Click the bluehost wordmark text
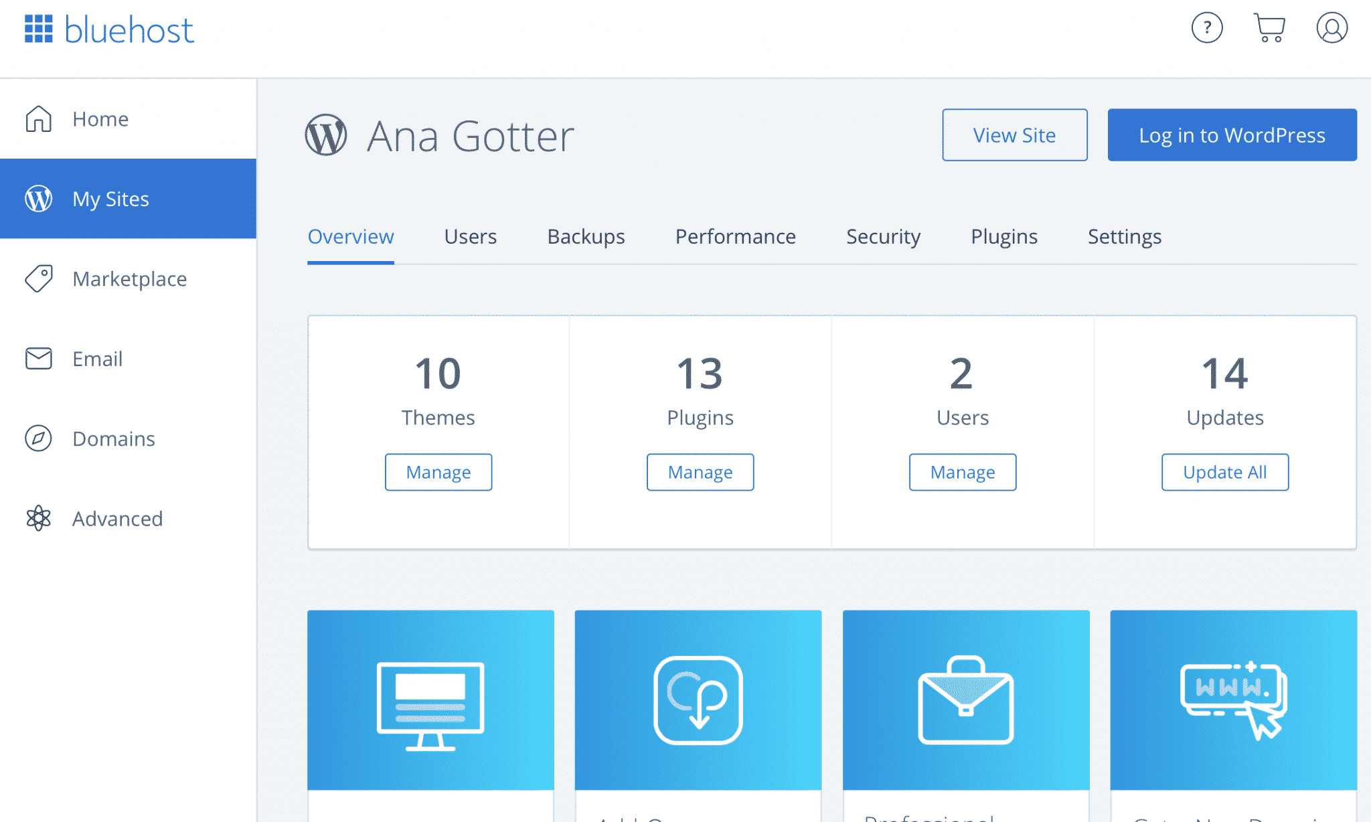The image size is (1371, 822). 129,30
